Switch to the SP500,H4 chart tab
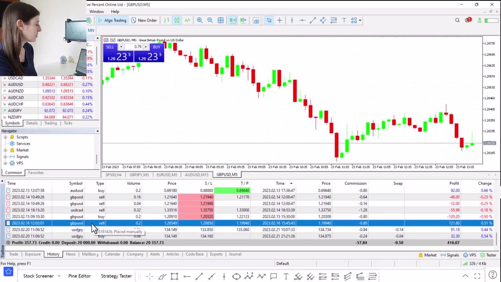The width and height of the screenshot is (501, 282). tap(113, 175)
